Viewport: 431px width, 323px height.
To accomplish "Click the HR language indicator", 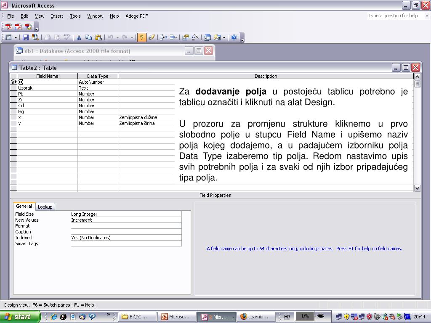I will click(287, 317).
